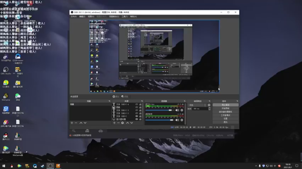Open 腾讯QQ desktop shortcut
Screen dimensions: 302x169
(x=6, y=137)
